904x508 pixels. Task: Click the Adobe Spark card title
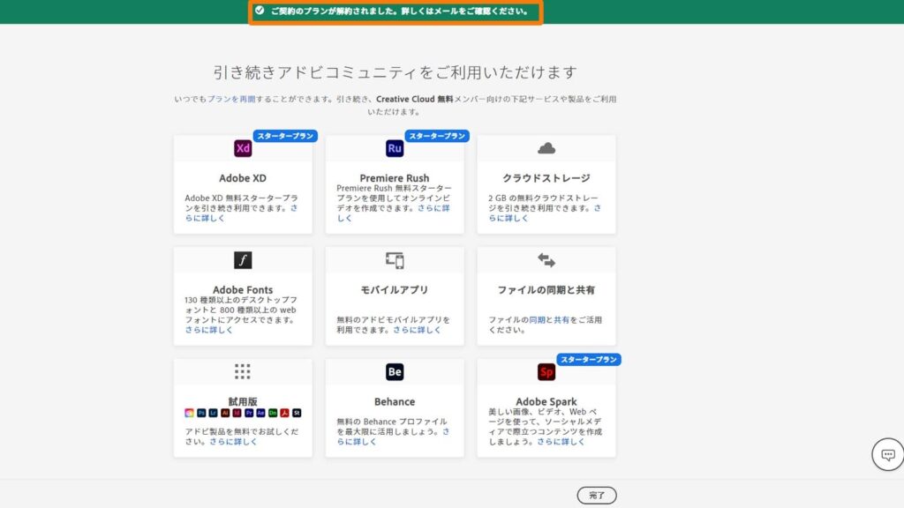pos(546,401)
